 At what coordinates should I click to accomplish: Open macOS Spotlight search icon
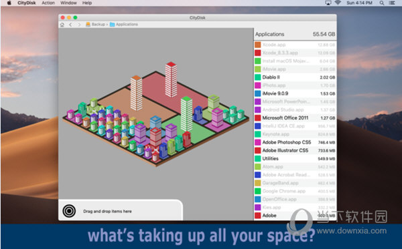(x=382, y=3)
